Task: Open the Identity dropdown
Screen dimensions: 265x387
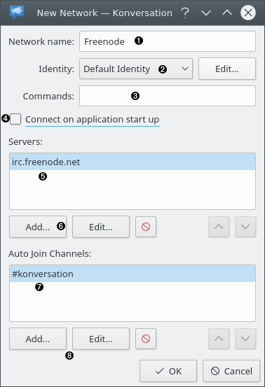Action: [136, 69]
